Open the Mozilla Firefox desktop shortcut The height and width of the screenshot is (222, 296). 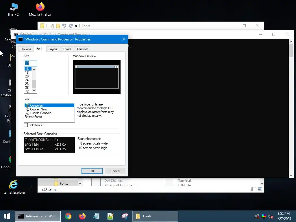pos(40,9)
